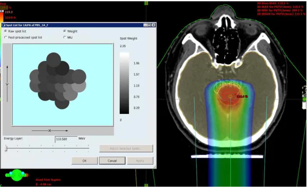Viewport: 307px width, 187px height.
Task: Click the Adjust Selected Spots button
Action: (126, 148)
